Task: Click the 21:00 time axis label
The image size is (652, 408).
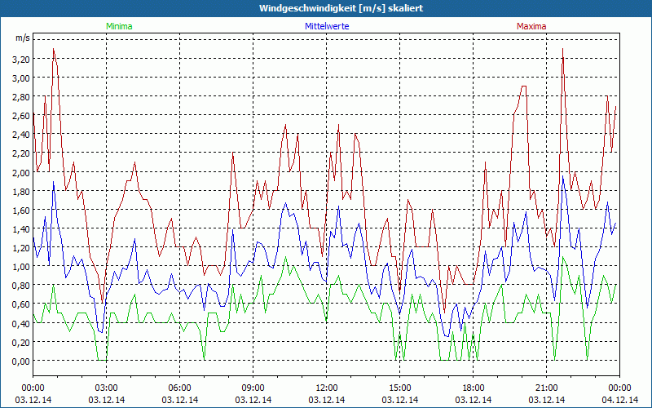Action: pos(546,388)
